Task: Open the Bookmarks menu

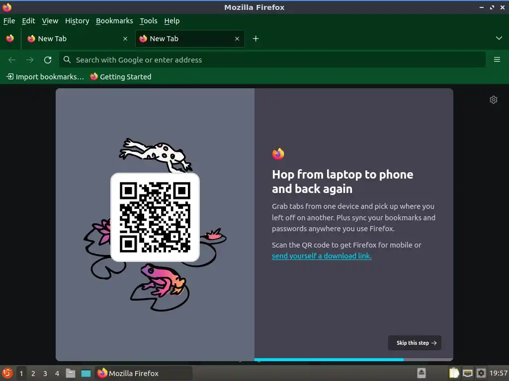Action: pyautogui.click(x=114, y=21)
